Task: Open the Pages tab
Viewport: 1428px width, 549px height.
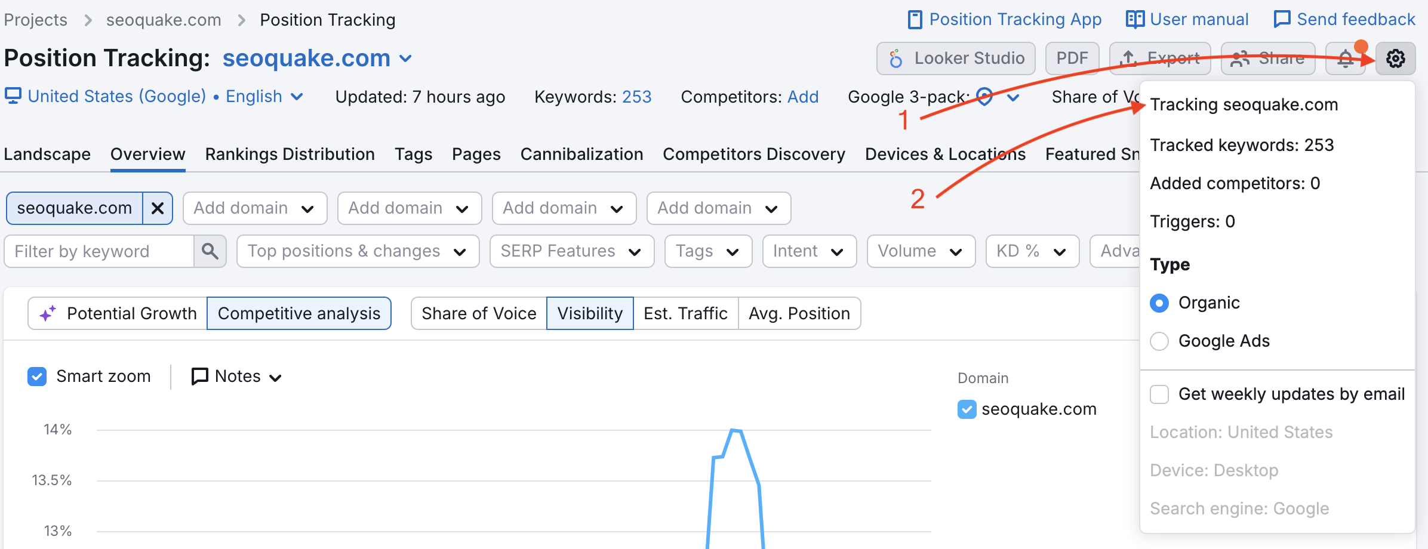Action: 476,154
